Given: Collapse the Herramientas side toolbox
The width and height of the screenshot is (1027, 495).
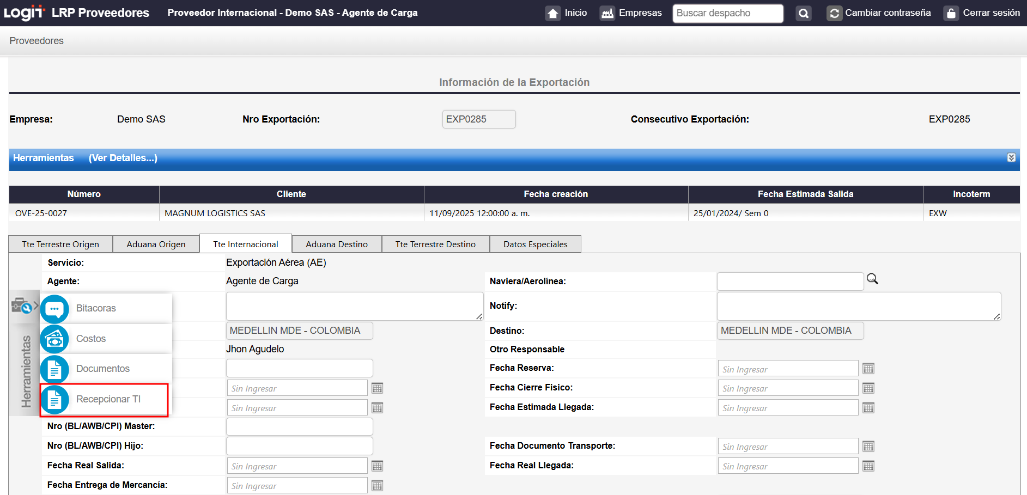Looking at the screenshot, I should [x=24, y=306].
